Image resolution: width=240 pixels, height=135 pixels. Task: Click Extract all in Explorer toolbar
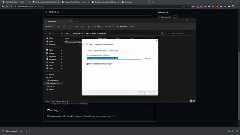click(122, 27)
